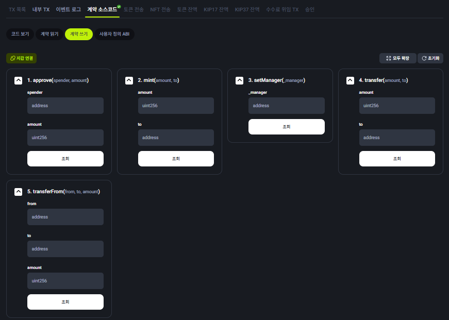Click the '_manager' label in setManager card
Screen dimensions: 449x320
click(258, 92)
